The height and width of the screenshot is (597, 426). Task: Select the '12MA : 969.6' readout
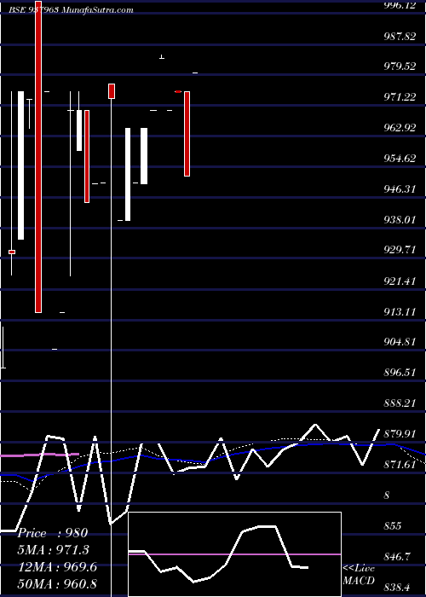(x=57, y=567)
